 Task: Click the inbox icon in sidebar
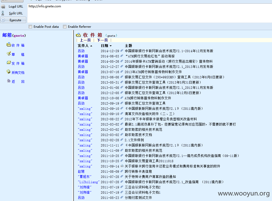coord(9,45)
